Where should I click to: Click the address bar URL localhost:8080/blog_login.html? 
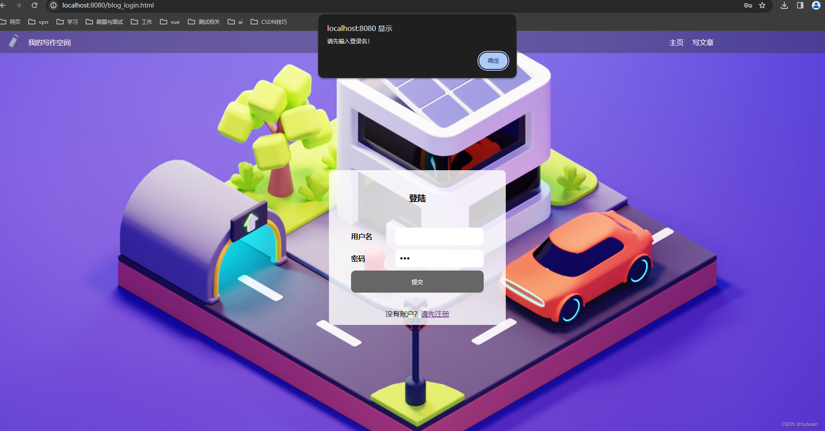108,5
